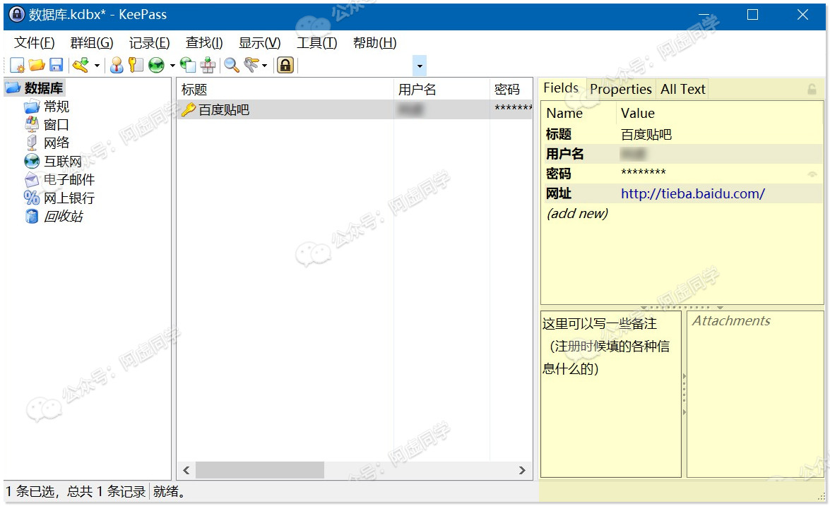Open the 查找(I) menu
Image resolution: width=830 pixels, height=506 pixels.
[204, 43]
